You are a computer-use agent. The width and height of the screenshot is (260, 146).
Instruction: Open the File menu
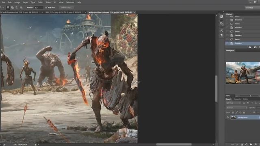point(4,2)
